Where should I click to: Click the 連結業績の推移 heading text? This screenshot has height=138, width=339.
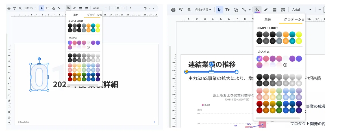coord(212,64)
